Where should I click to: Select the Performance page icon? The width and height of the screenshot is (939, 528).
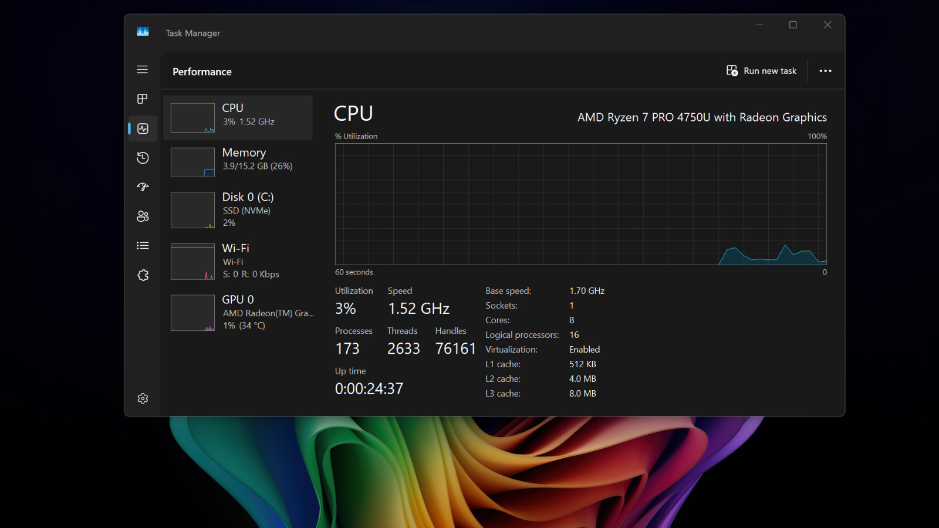coord(143,128)
